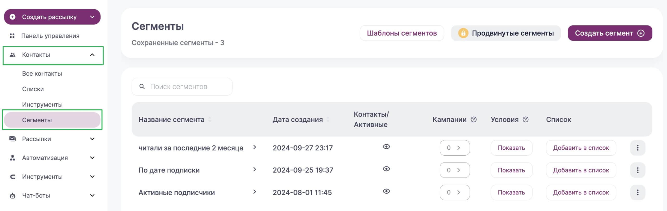This screenshot has width=667, height=211.
Task: Collapse the Контакты sidebar section
Action: click(x=92, y=55)
